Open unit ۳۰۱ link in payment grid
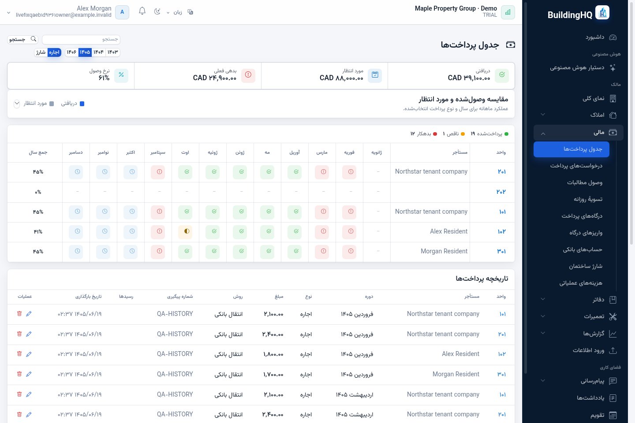This screenshot has width=635, height=423. [501, 252]
